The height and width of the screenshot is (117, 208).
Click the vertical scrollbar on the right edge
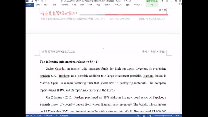[181, 60]
